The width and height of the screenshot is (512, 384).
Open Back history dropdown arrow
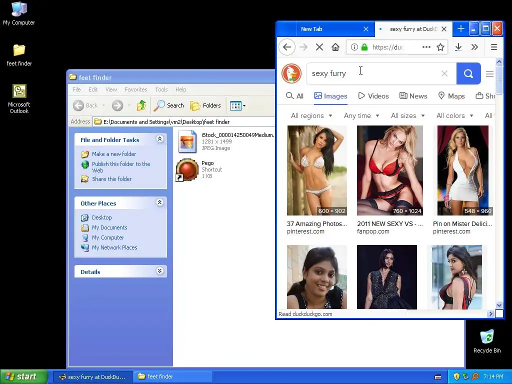[104, 105]
